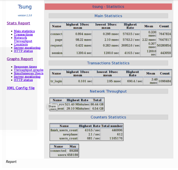Click the Counters Statistics section heading

108,117
